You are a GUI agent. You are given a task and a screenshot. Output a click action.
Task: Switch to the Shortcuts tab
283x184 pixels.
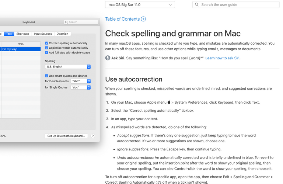coord(23,34)
